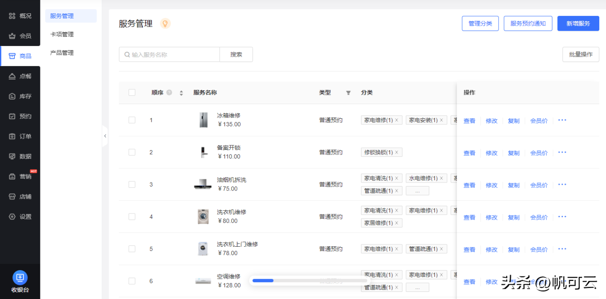This screenshot has height=299, width=606.
Task: Check the 洗衣机维修 row checkbox
Action: pyautogui.click(x=132, y=217)
